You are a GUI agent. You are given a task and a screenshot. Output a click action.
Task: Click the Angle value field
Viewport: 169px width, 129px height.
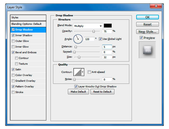[89, 39]
